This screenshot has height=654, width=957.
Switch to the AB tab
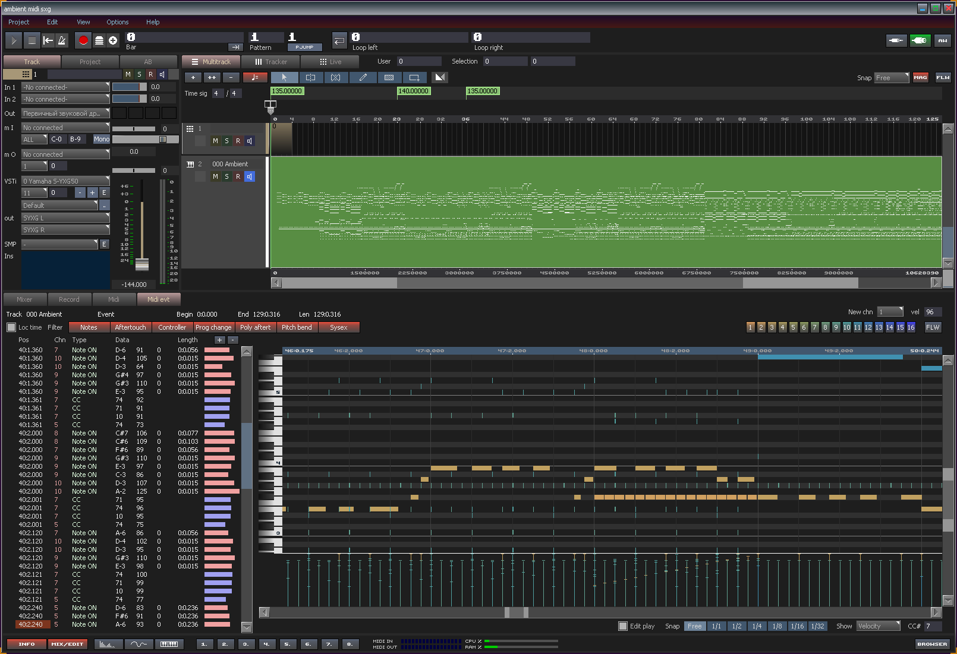[x=148, y=62]
